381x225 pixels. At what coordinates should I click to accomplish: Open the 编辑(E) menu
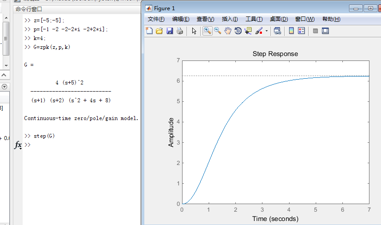181,19
